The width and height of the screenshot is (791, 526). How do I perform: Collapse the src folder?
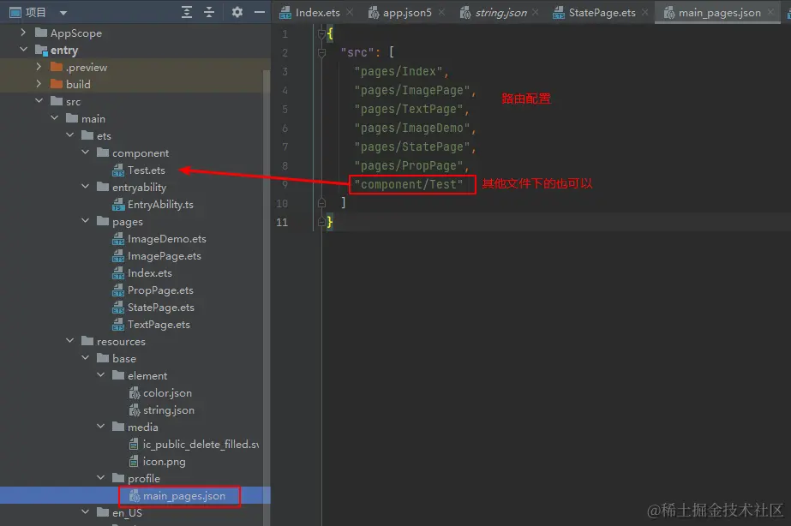pyautogui.click(x=39, y=101)
